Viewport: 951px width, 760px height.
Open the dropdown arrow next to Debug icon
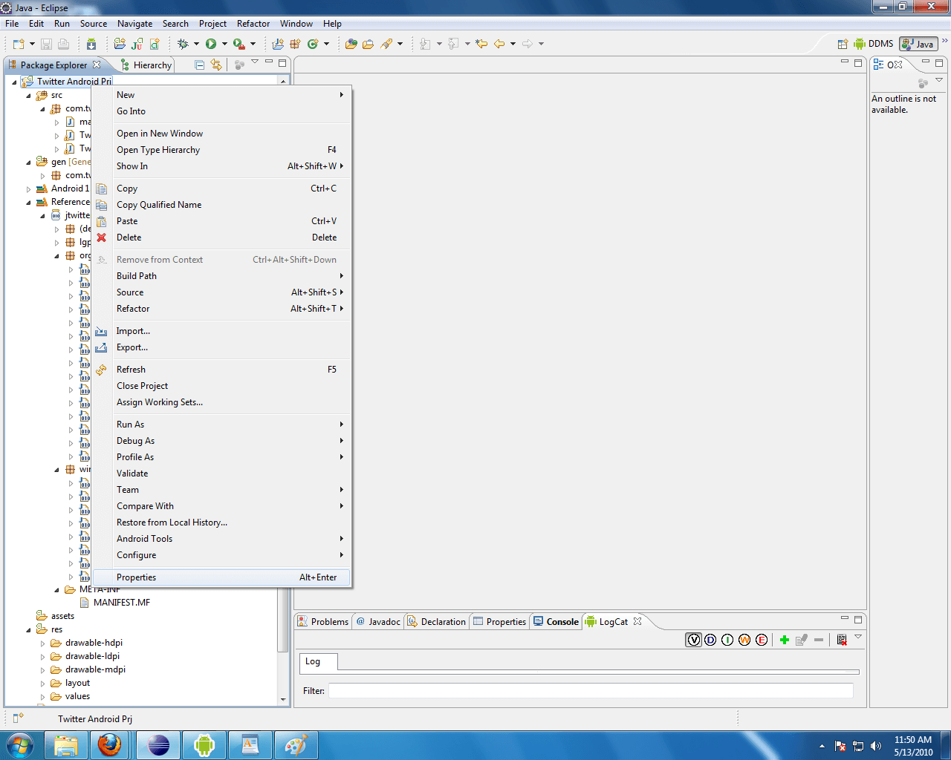[x=196, y=44]
